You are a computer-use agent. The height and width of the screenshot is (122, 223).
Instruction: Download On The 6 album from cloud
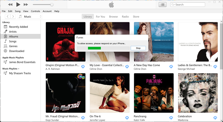click(x=127, y=118)
